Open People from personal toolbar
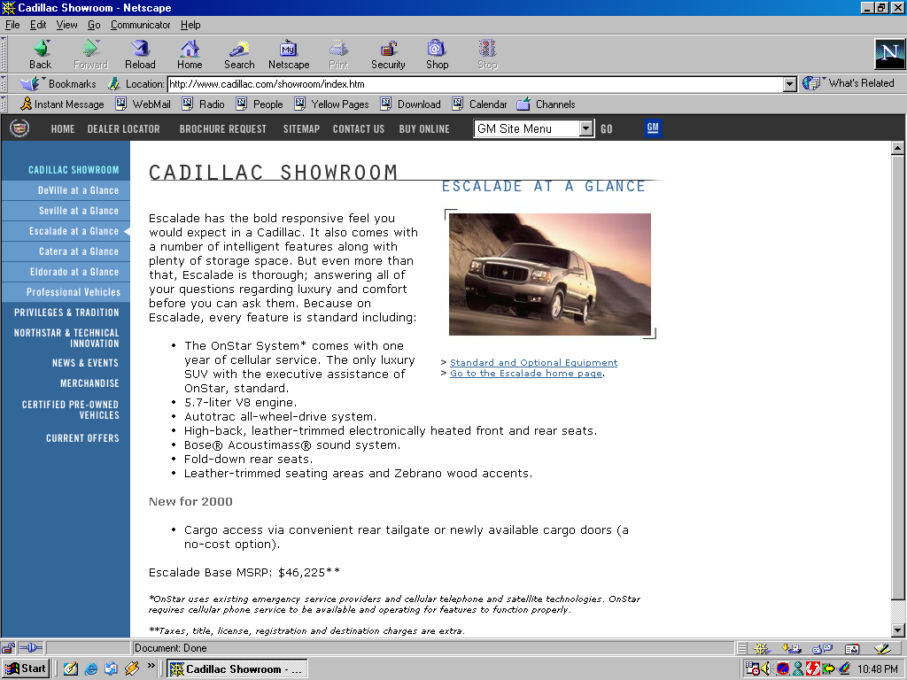 click(x=260, y=104)
